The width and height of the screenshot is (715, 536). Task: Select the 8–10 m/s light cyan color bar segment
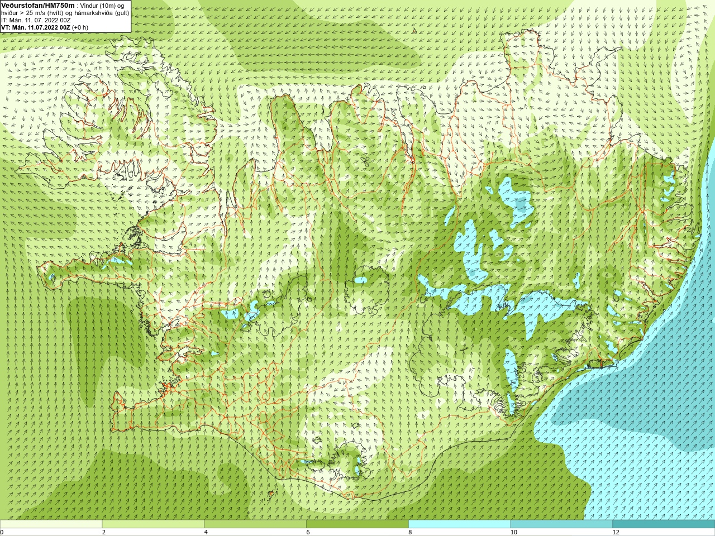click(x=459, y=524)
